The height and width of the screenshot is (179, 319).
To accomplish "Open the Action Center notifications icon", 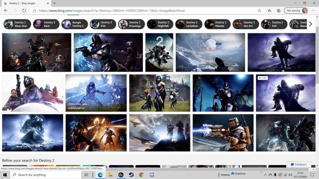I will point(313,175).
